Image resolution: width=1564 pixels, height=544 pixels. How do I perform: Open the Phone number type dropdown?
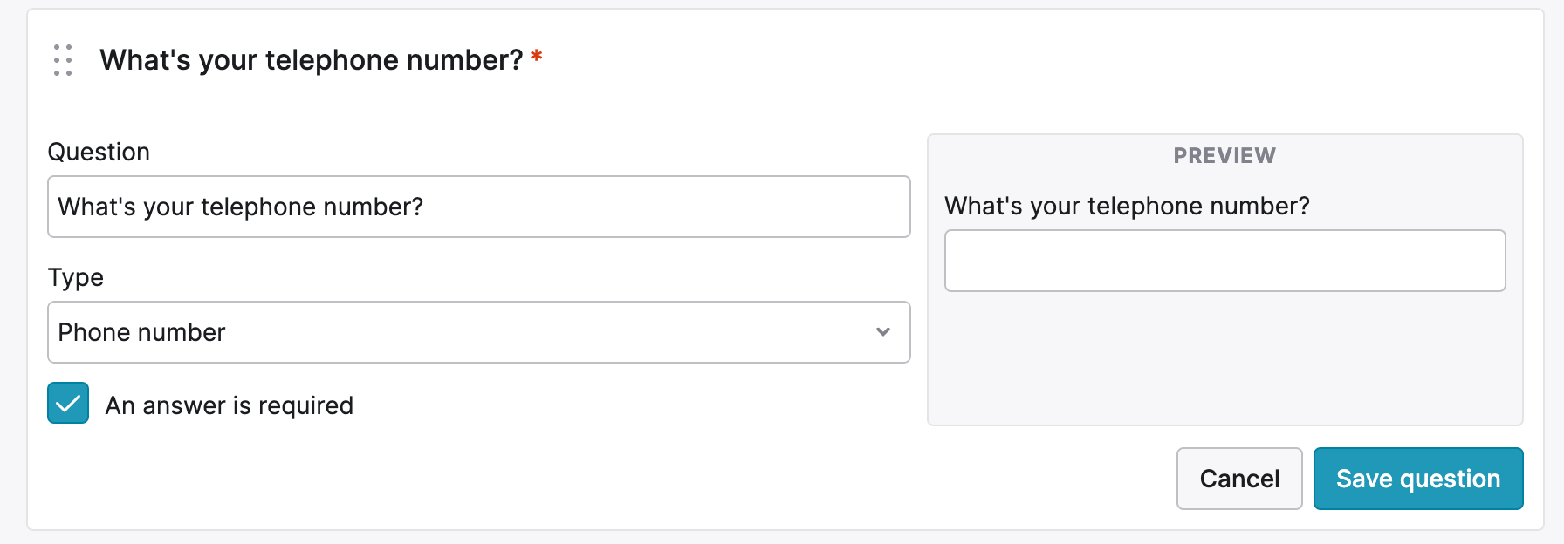478,332
